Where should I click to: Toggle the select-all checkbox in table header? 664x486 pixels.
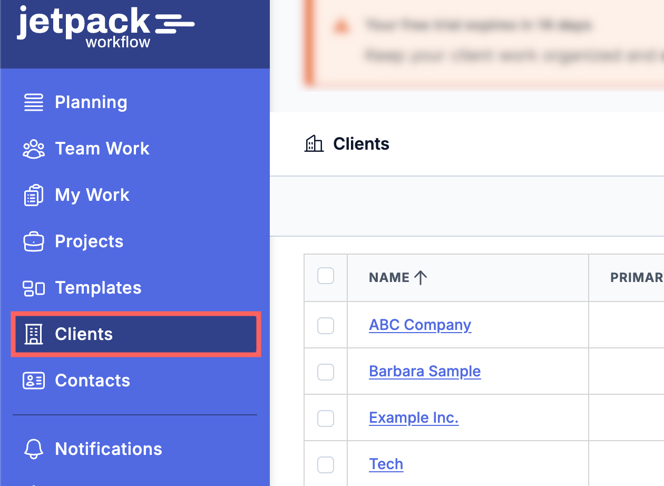click(326, 276)
